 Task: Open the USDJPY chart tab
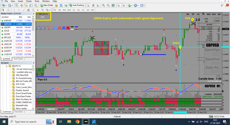61,109
